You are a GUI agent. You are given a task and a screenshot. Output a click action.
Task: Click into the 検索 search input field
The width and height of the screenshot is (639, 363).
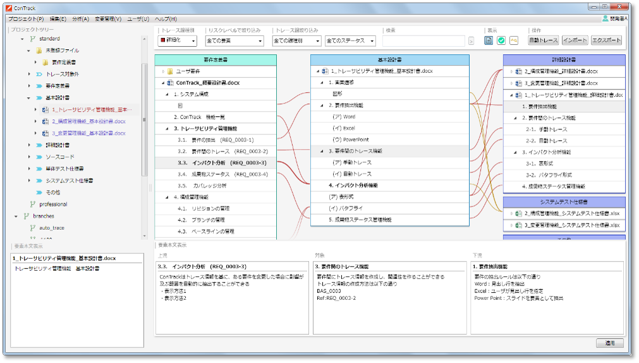(x=423, y=40)
